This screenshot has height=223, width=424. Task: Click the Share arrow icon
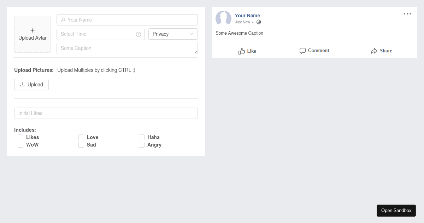pos(374,51)
